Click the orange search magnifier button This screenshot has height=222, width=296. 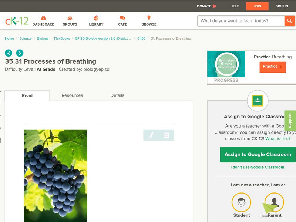tap(289, 21)
